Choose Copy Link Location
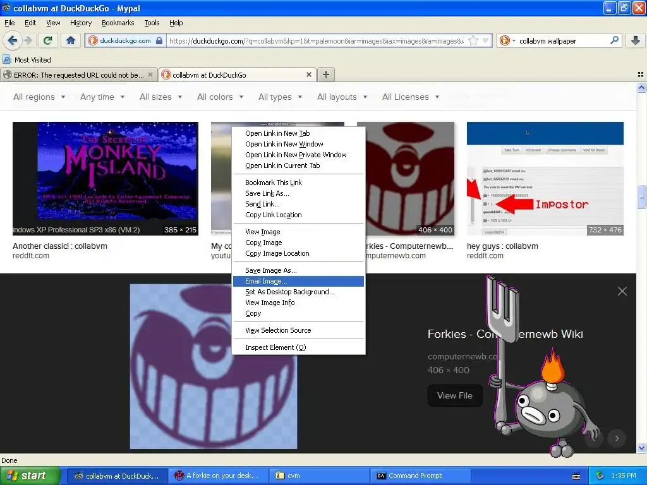The image size is (647, 485). [298, 215]
